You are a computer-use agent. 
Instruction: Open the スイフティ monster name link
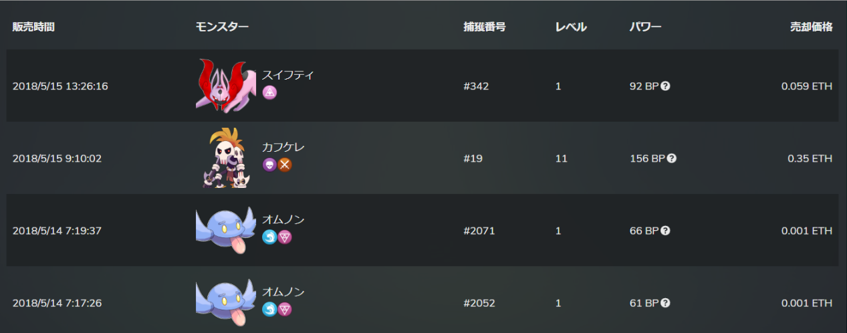pos(287,75)
